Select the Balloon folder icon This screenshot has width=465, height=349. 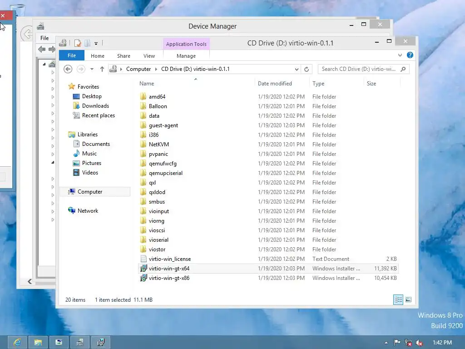click(x=143, y=106)
